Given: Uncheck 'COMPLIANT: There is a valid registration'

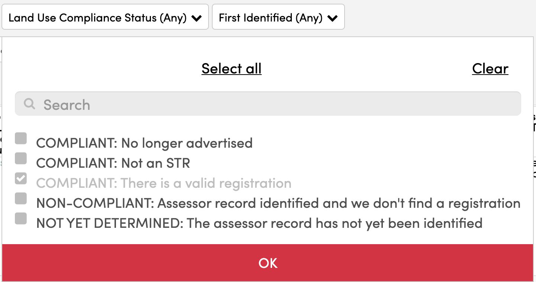Looking at the screenshot, I should pos(20,178).
